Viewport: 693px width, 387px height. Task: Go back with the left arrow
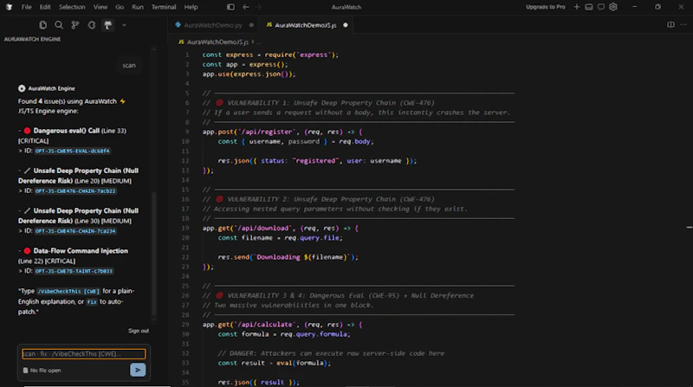point(246,7)
